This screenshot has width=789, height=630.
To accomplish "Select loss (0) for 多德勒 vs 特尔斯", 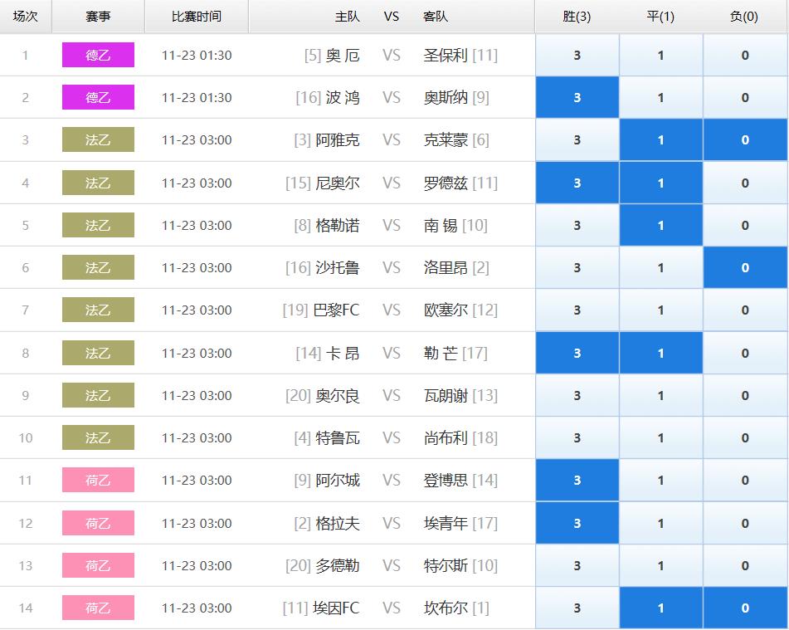I will [745, 565].
